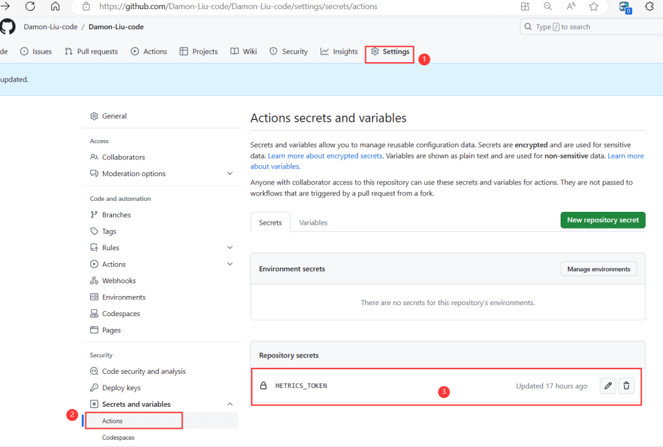Viewport: 663px width, 447px height.
Task: Open the browser extensions puzzle icon
Action: click(649, 6)
